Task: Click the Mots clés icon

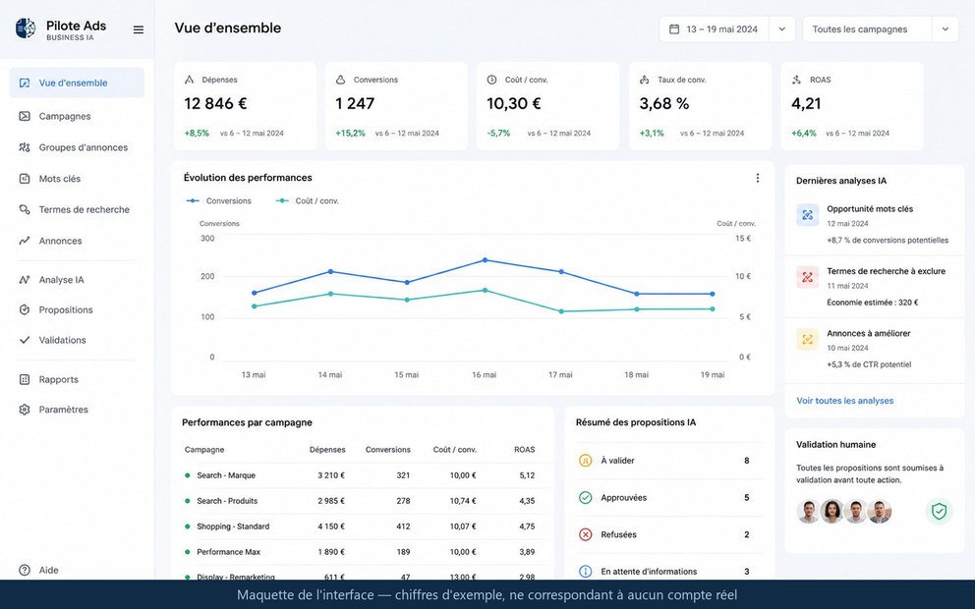Action: pyautogui.click(x=25, y=179)
